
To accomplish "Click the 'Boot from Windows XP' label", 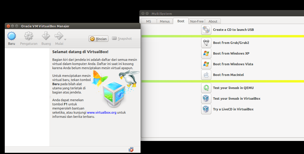I will coord(231,53).
